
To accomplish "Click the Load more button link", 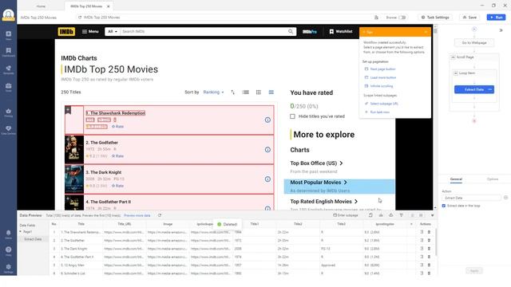I will 383,78.
